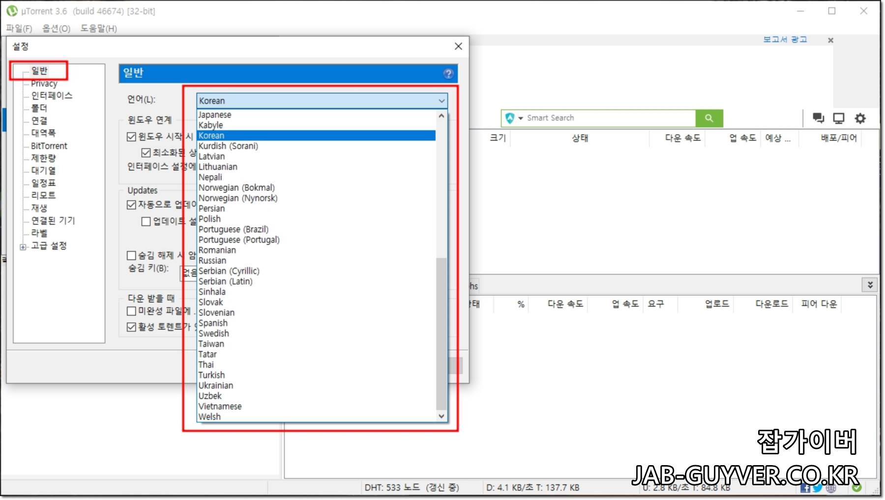The image size is (885, 500).
Task: Select 라벨 in settings tree
Action: [39, 233]
